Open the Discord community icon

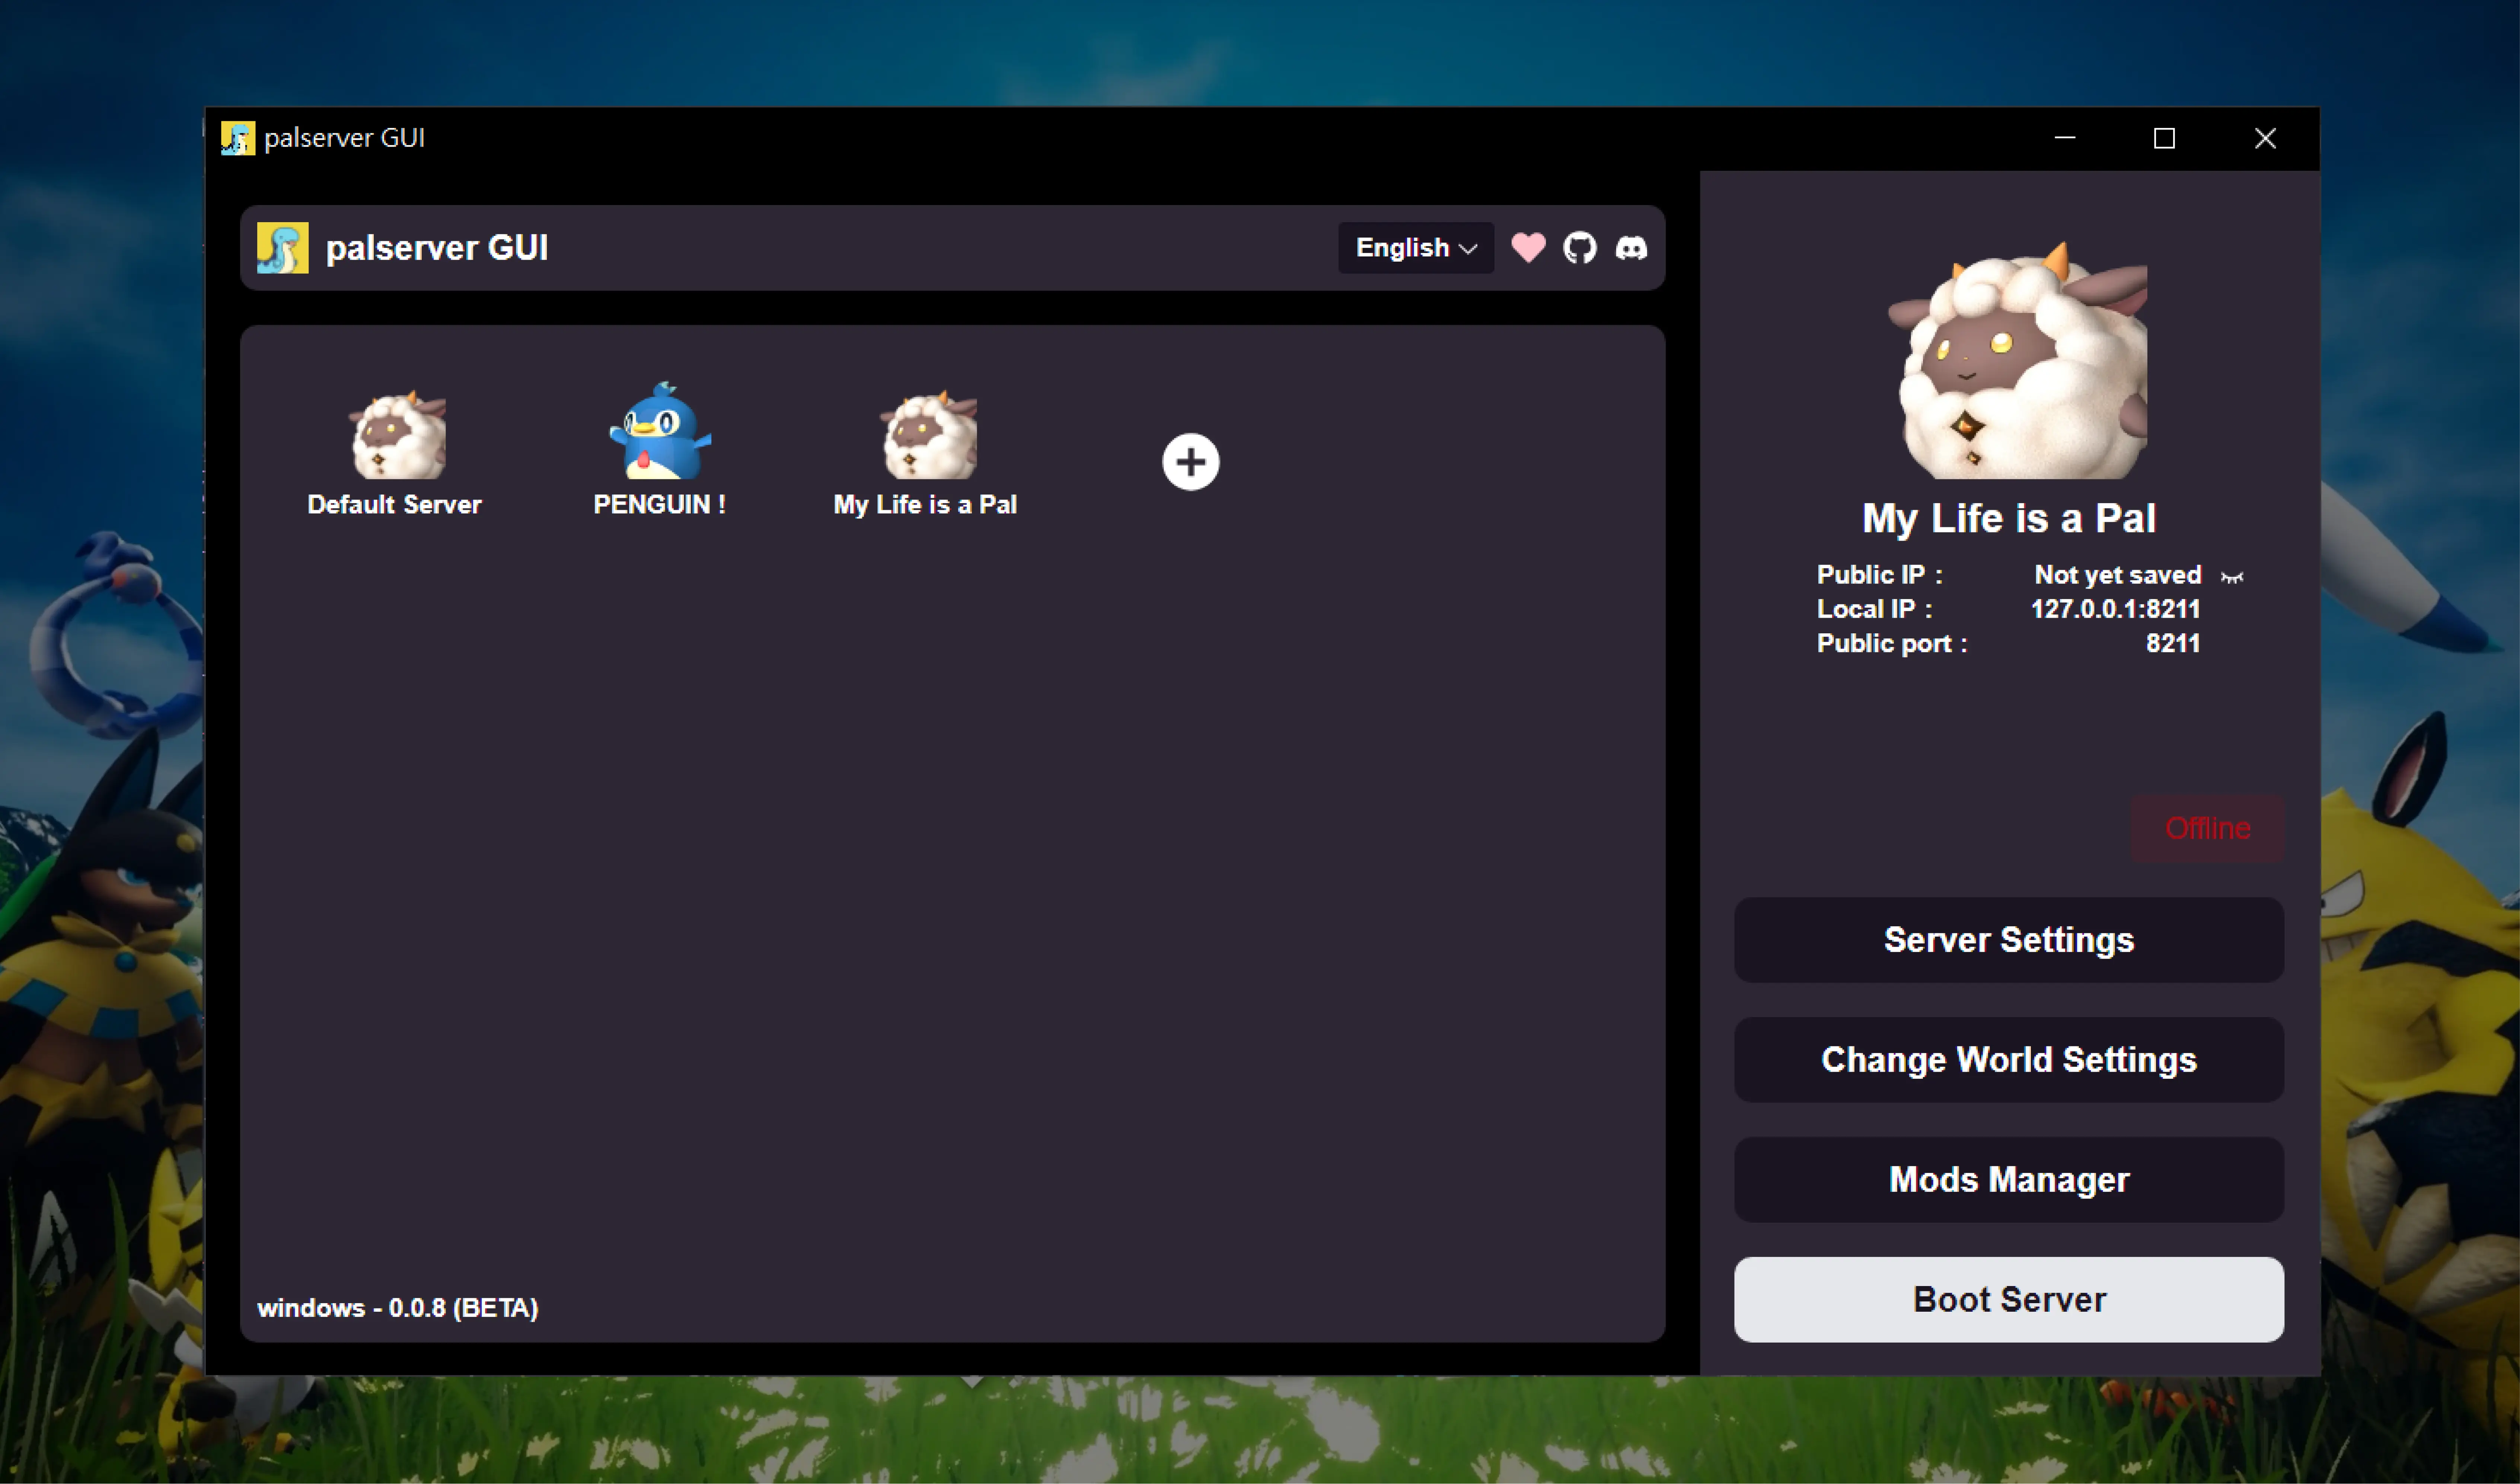coord(1631,247)
